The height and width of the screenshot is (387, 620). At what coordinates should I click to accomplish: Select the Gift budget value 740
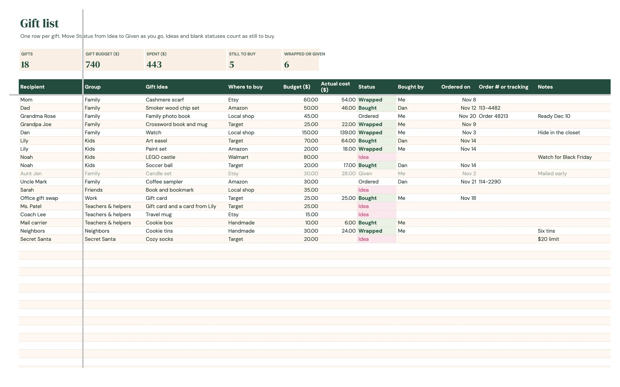93,64
